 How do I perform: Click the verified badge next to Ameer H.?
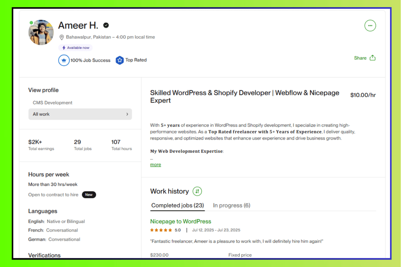[106, 25]
